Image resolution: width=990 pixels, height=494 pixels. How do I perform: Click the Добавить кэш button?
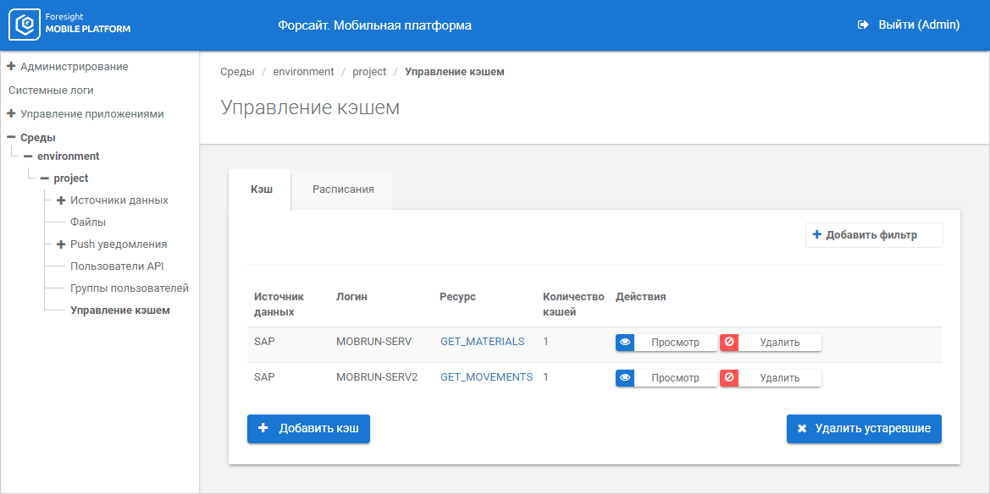(x=308, y=429)
